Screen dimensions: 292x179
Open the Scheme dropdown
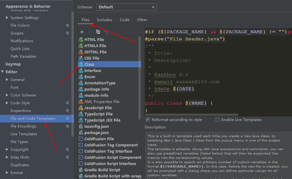(126, 7)
